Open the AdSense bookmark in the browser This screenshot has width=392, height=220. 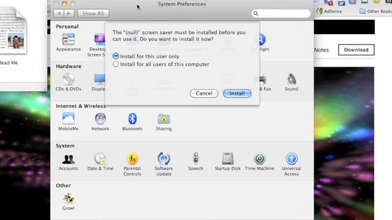pyautogui.click(x=329, y=11)
